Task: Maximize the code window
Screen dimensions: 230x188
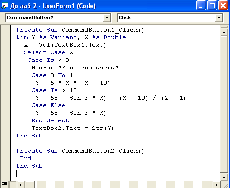Action: click(x=212, y=6)
